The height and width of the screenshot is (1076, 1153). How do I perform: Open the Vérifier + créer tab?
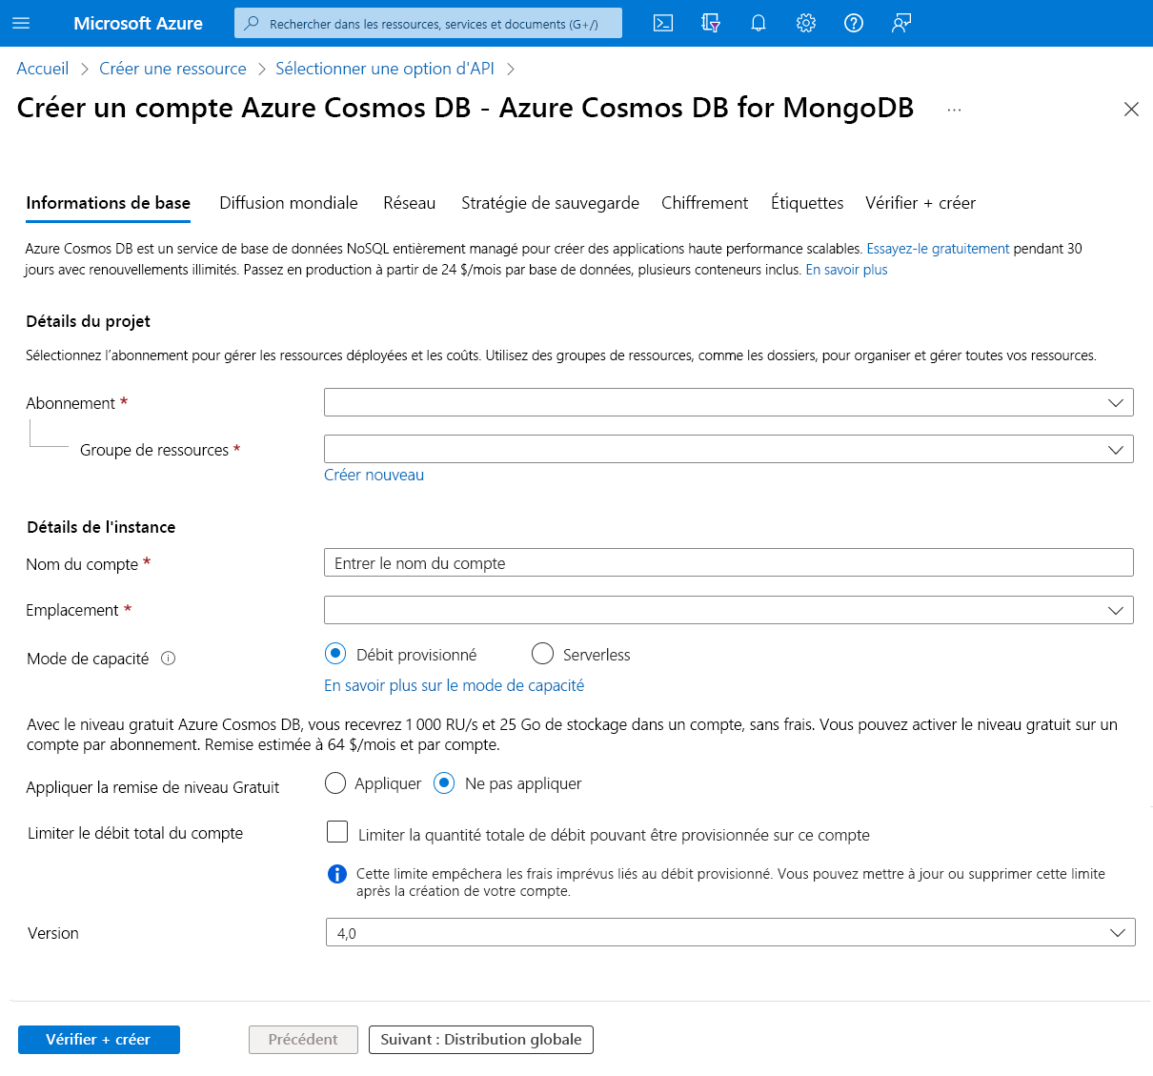(x=920, y=203)
